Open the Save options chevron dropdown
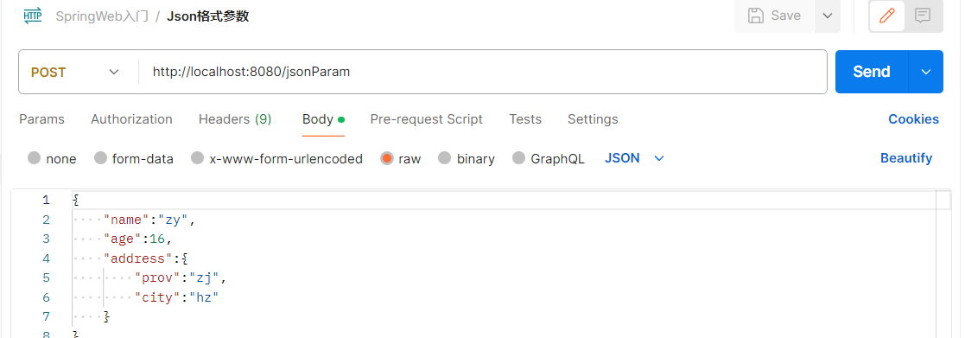Screen dimensions: 965x338 click(827, 16)
